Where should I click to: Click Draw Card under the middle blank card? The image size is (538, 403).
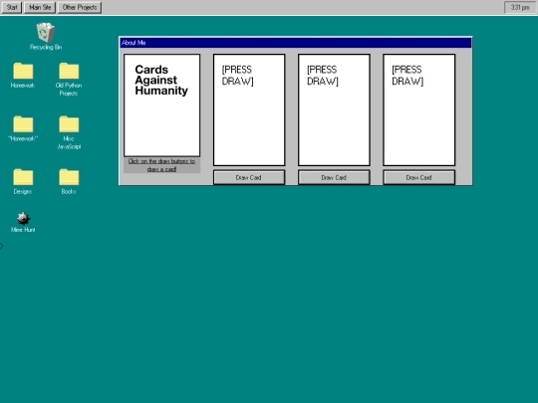(x=334, y=177)
